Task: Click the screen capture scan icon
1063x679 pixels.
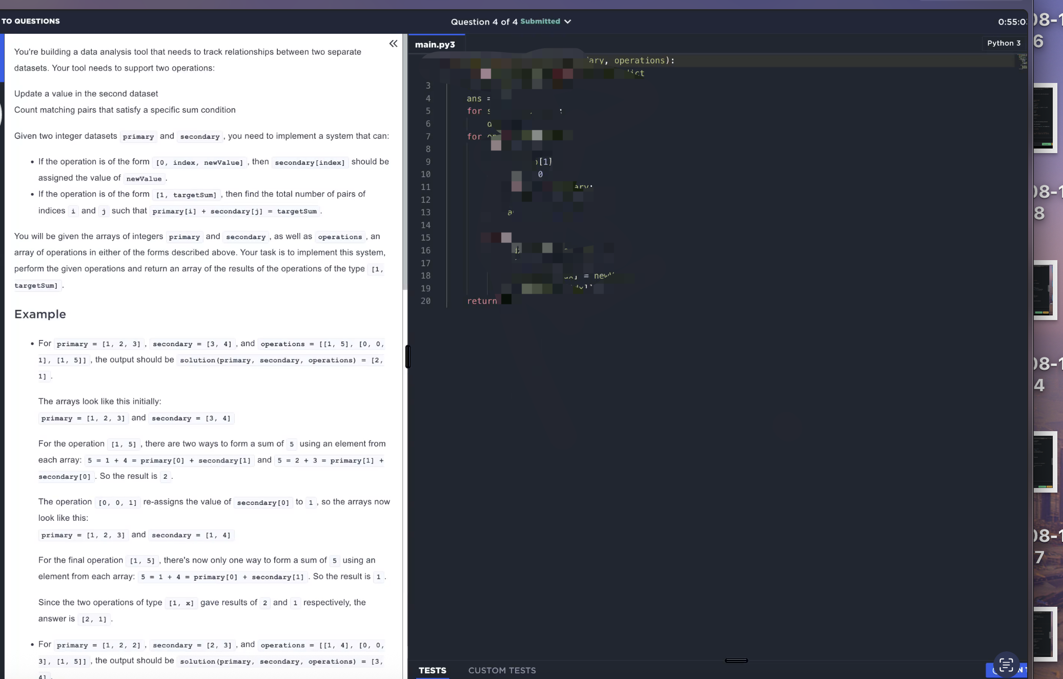Action: coord(1006,665)
